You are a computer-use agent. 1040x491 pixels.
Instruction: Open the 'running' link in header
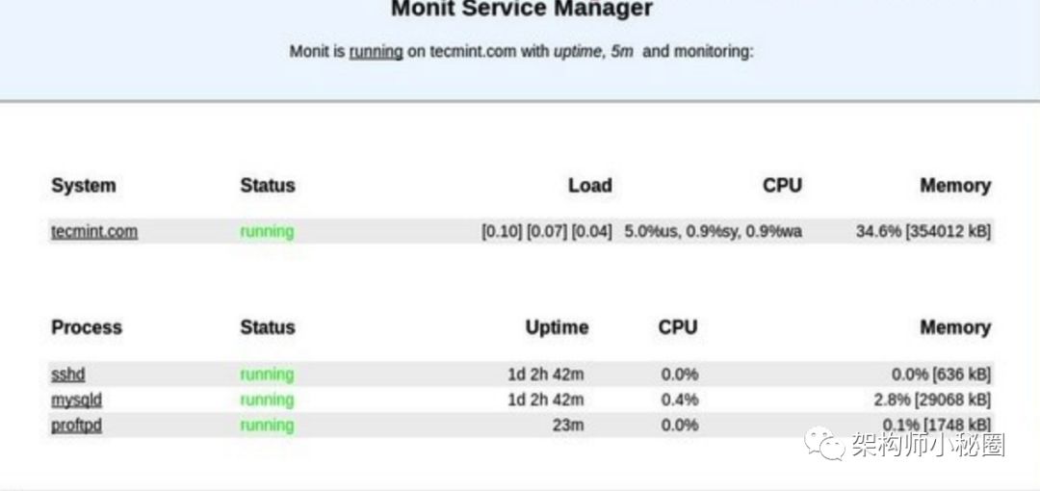[x=377, y=52]
